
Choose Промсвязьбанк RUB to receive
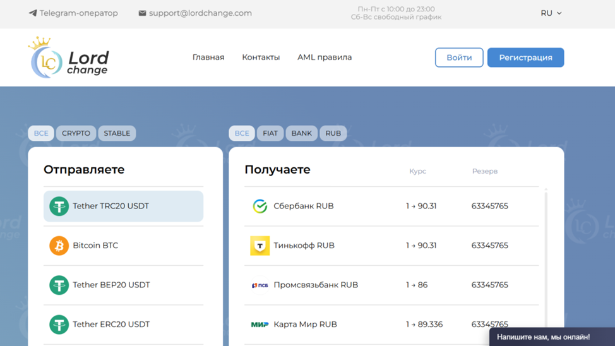coord(391,285)
